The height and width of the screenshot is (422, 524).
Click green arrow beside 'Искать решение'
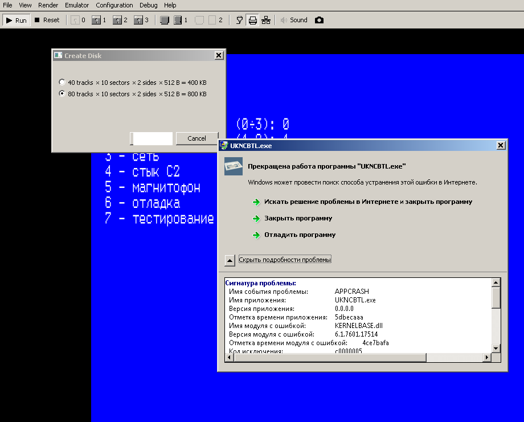(x=256, y=202)
